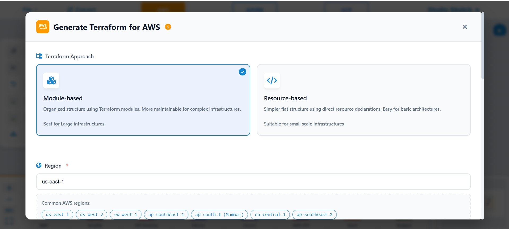
Task: Click the Module-based cubes icon
Action: click(x=51, y=80)
